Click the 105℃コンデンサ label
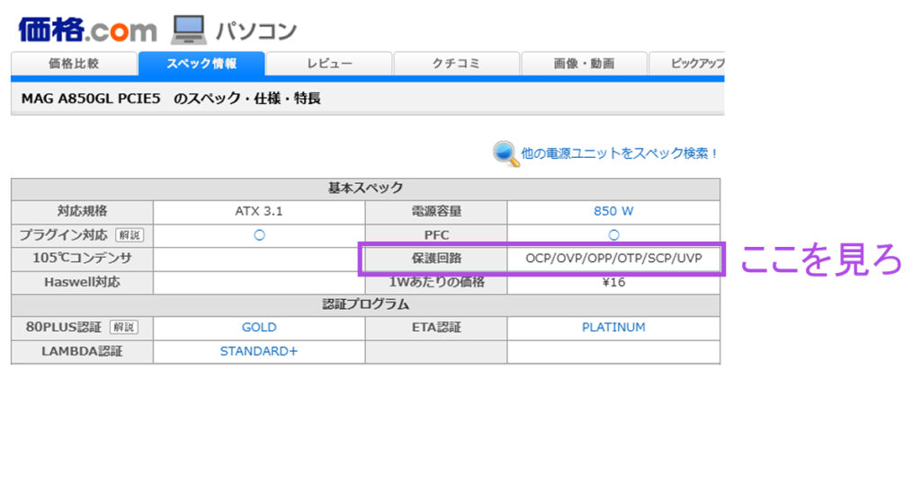Viewport: 921px width, 483px height. pyautogui.click(x=82, y=259)
